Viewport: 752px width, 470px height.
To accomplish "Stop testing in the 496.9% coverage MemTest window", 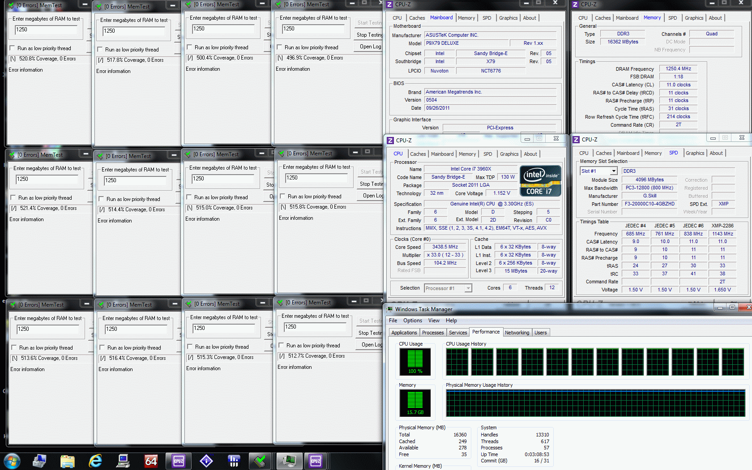I will tap(369, 35).
